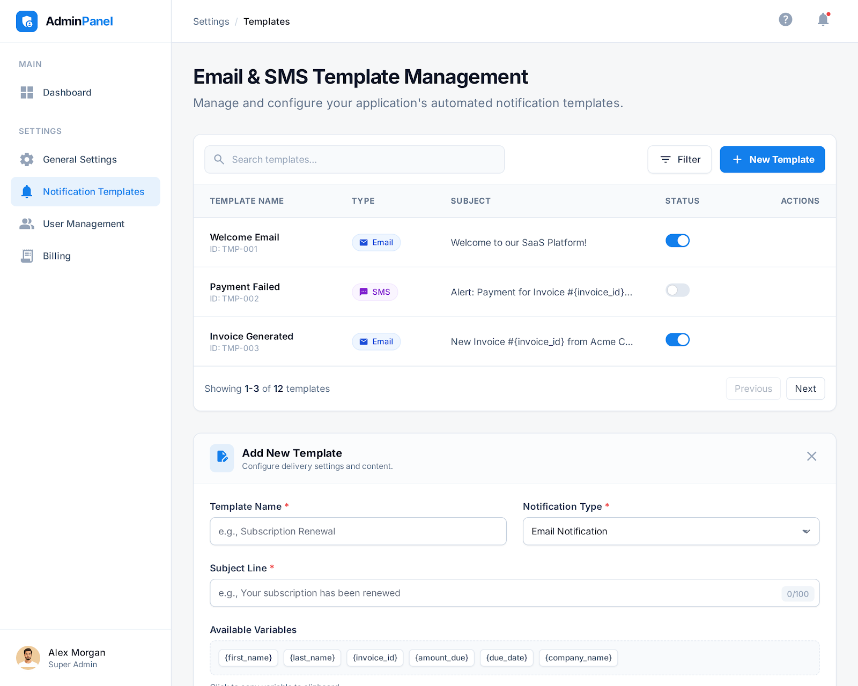The width and height of the screenshot is (858, 686).
Task: Go to Next page of templates
Action: click(805, 389)
